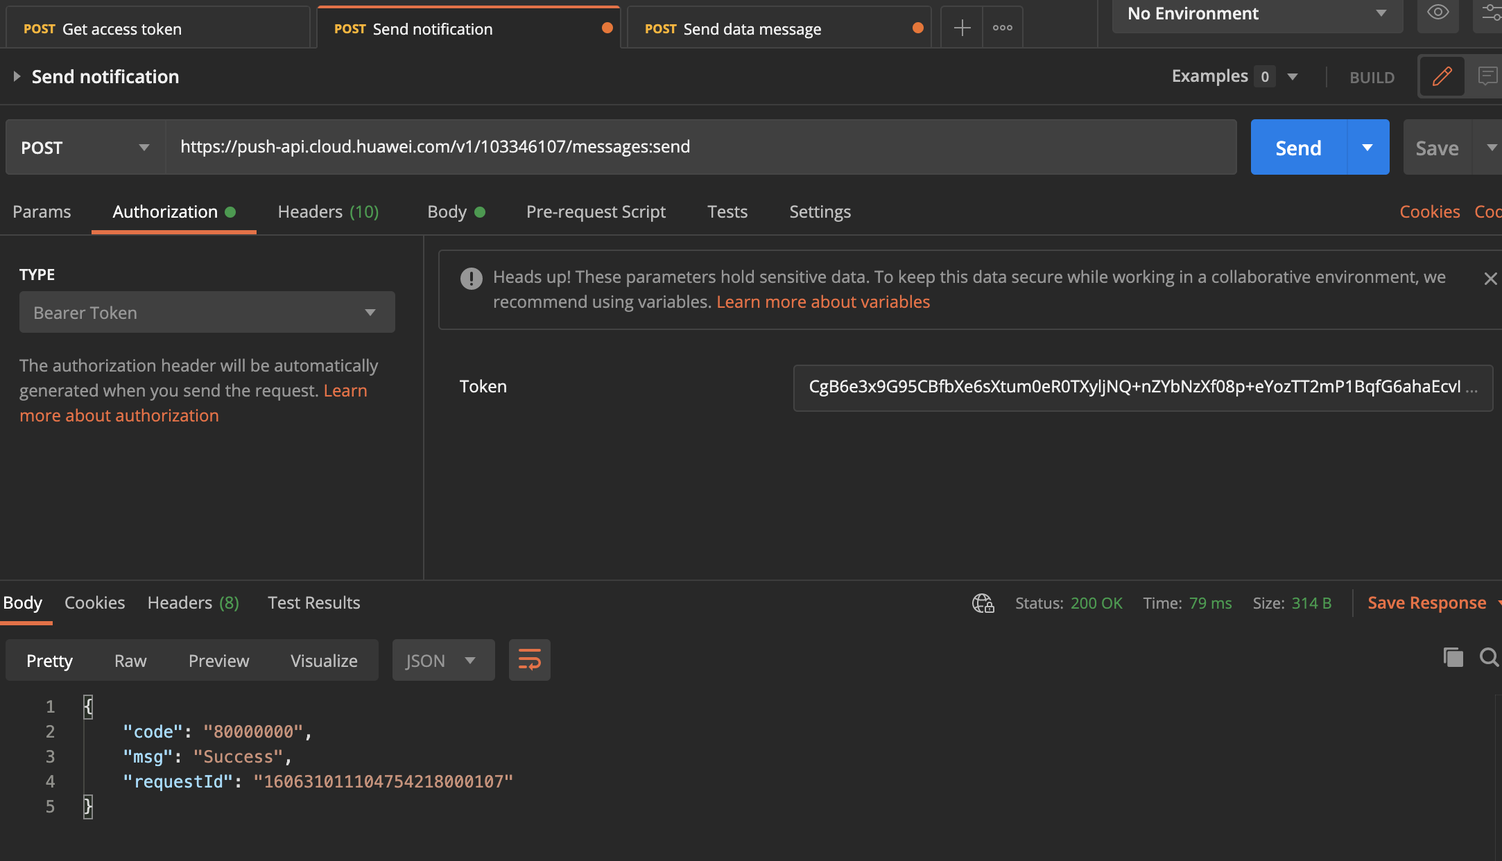Select the response Body tab

[x=23, y=602]
